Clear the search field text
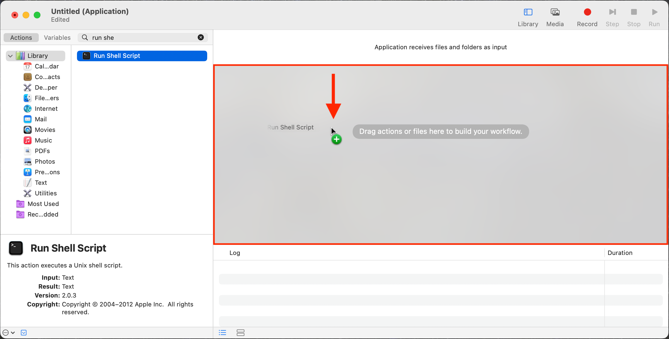Image resolution: width=669 pixels, height=339 pixels. tap(201, 38)
